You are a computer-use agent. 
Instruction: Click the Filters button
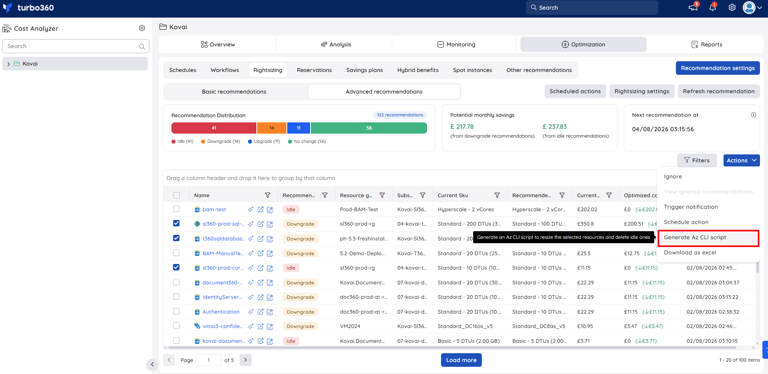coord(697,160)
